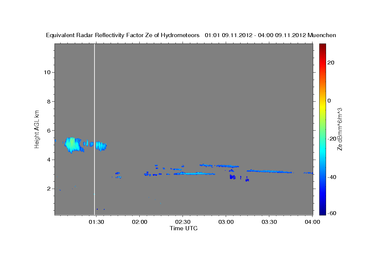Click the 03:30 time tick label

(x=269, y=222)
